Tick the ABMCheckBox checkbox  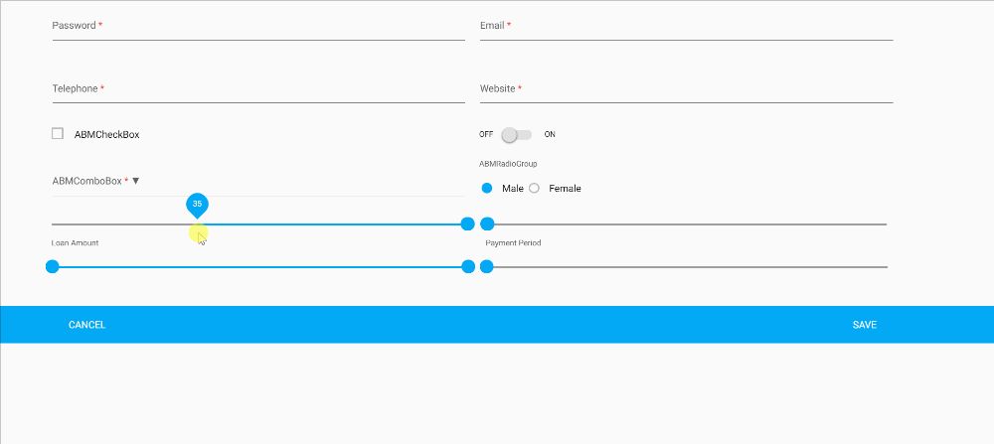pyautogui.click(x=58, y=134)
